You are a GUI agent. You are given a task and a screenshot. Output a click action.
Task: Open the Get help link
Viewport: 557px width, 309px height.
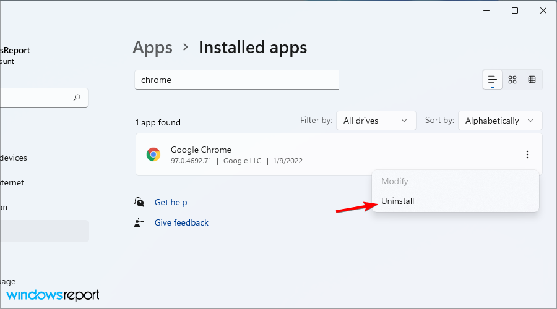click(x=171, y=202)
